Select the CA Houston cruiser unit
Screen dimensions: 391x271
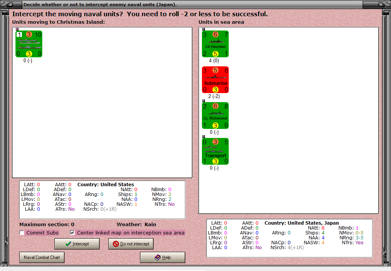click(215, 44)
